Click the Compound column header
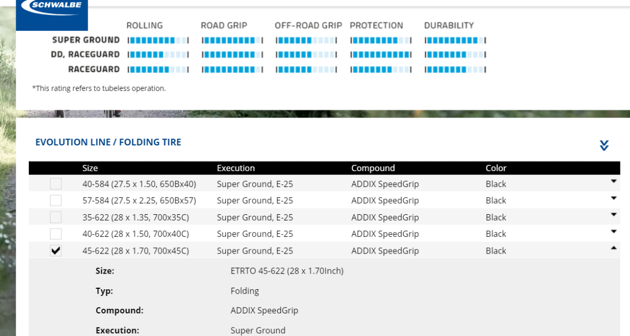This screenshot has height=336, width=630. [373, 168]
